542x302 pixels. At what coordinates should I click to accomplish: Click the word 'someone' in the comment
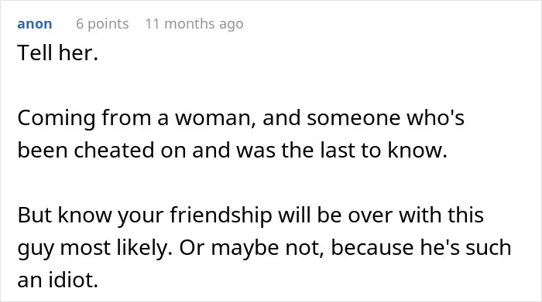coord(353,118)
